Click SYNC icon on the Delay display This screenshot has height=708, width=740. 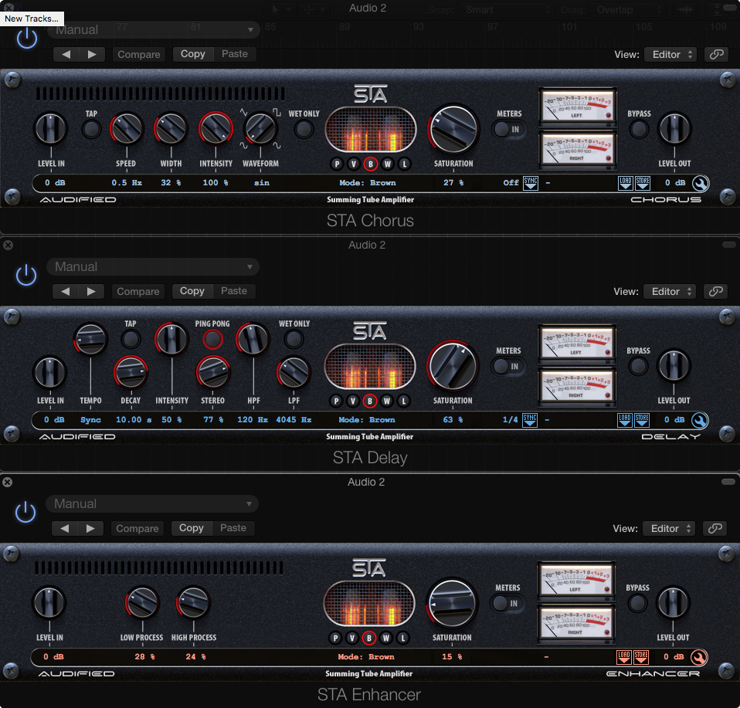coord(530,420)
